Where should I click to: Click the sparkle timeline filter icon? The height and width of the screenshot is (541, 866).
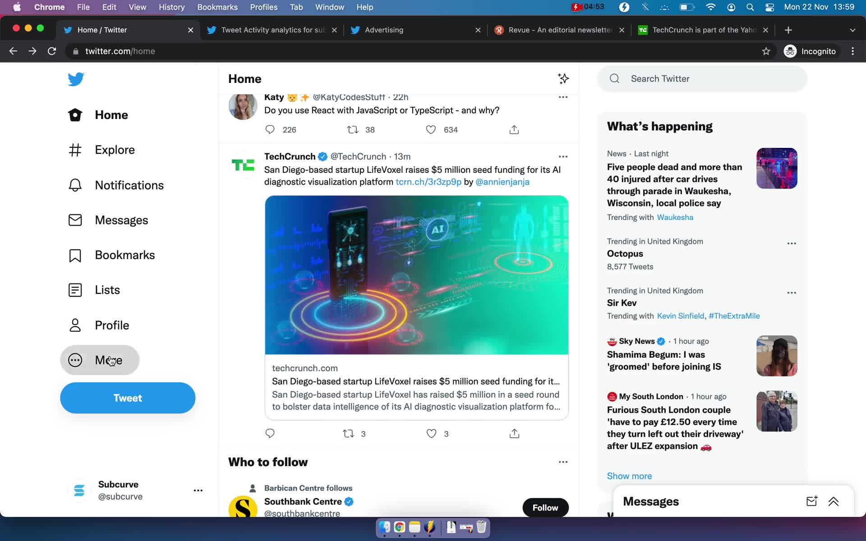[x=562, y=78]
